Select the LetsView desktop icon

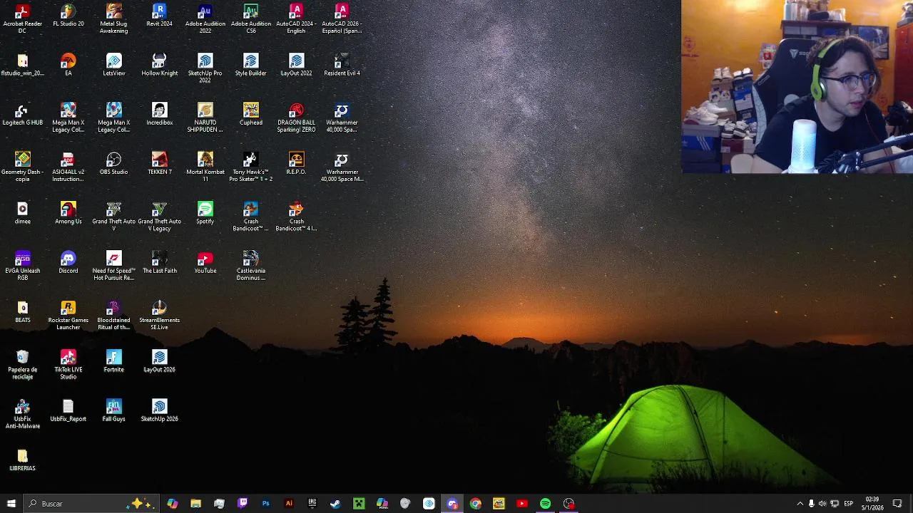(113, 65)
